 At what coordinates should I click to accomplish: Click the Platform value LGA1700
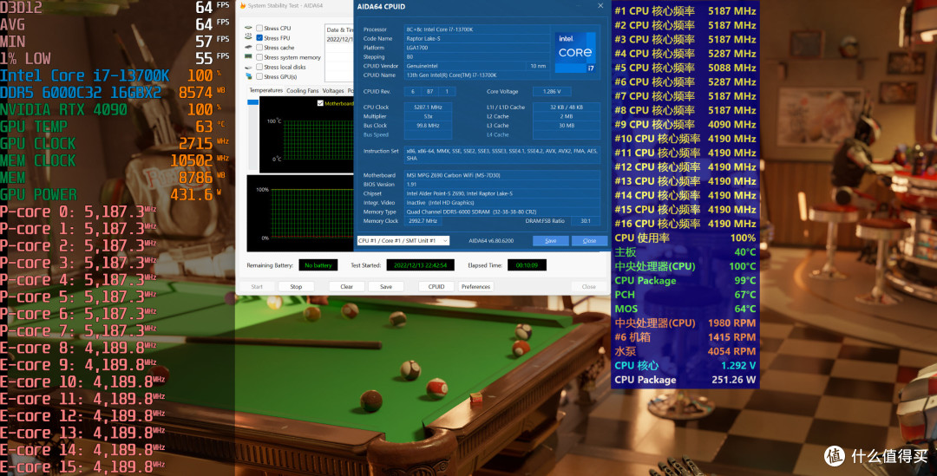[478, 48]
